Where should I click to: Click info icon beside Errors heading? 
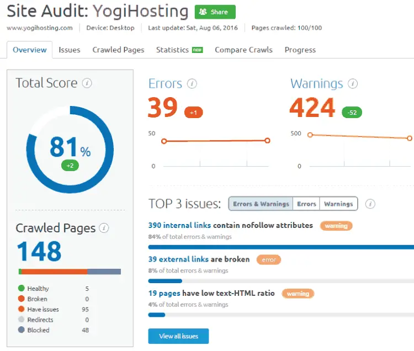[192, 84]
